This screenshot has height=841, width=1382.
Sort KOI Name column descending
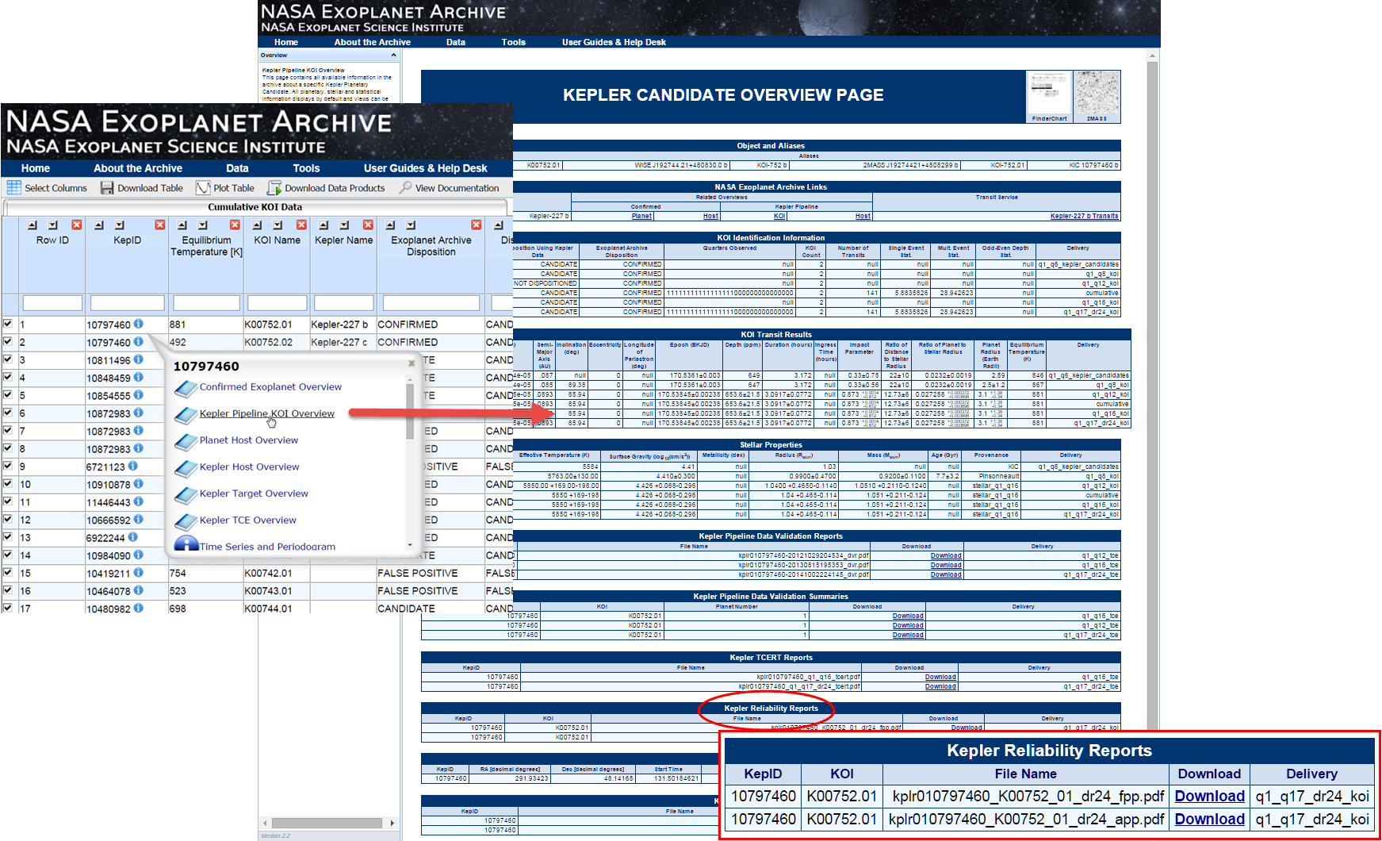[278, 225]
